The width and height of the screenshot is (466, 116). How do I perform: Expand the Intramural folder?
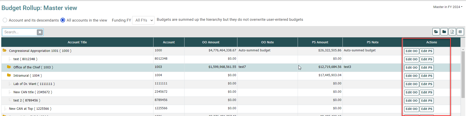coord(9,75)
